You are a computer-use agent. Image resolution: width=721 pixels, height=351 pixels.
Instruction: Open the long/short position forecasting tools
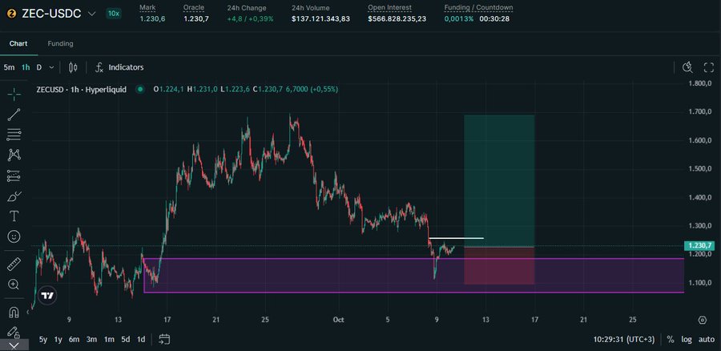tap(14, 175)
